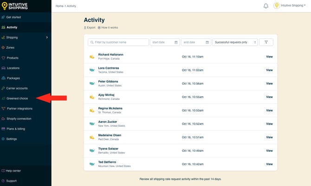The width and height of the screenshot is (311, 186).
Task: Apply the filter funnel button
Action: pos(266,42)
